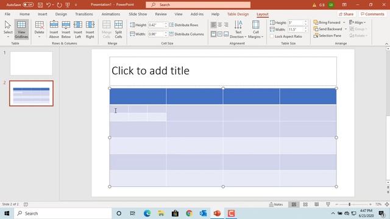The width and height of the screenshot is (390, 219).
Task: Switch to Reading View
Action: [316, 204]
